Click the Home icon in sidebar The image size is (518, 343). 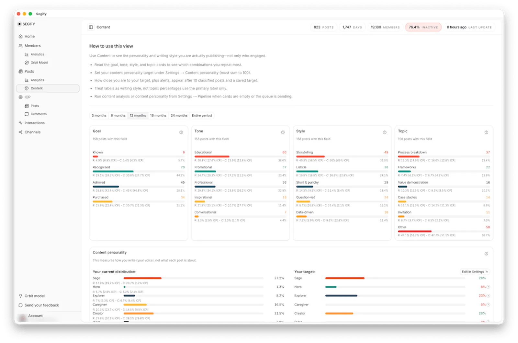(21, 37)
